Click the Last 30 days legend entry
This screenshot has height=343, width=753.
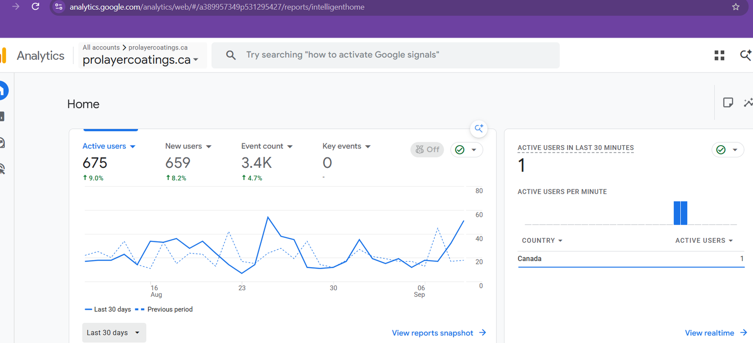click(108, 310)
